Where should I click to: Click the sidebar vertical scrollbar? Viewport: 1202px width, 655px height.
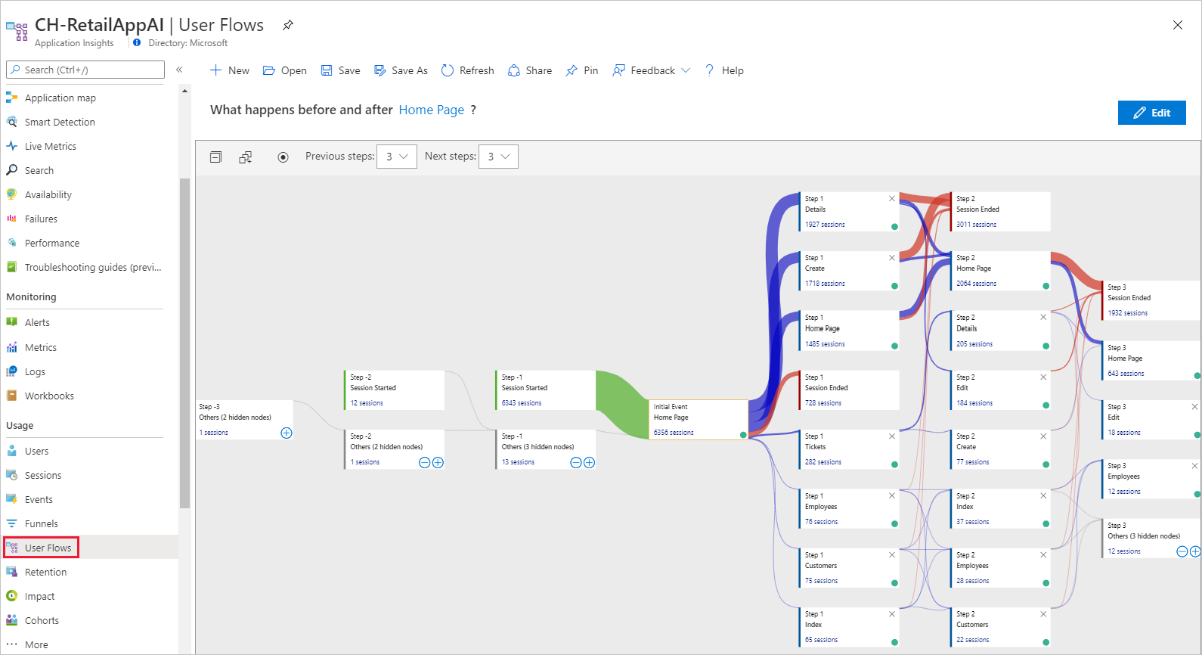click(x=184, y=344)
